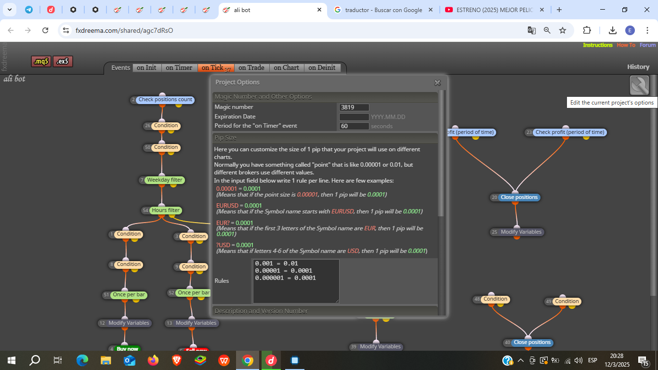Bookmark this page with the star icon
The height and width of the screenshot is (370, 658).
(563, 30)
